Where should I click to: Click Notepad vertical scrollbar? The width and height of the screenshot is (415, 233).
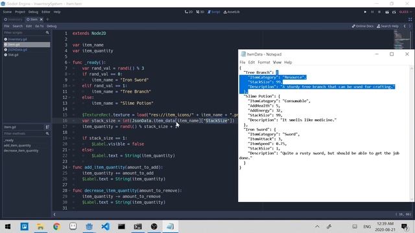[x=412, y=133]
